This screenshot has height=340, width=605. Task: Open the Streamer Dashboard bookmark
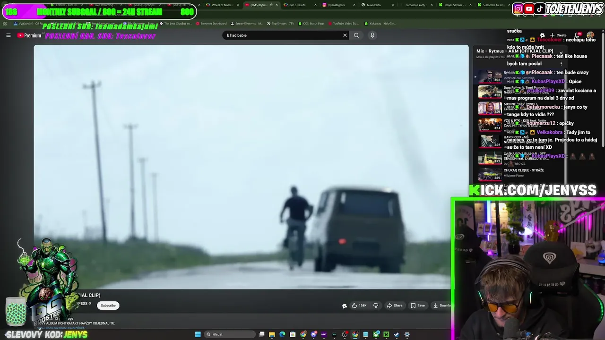[211, 23]
